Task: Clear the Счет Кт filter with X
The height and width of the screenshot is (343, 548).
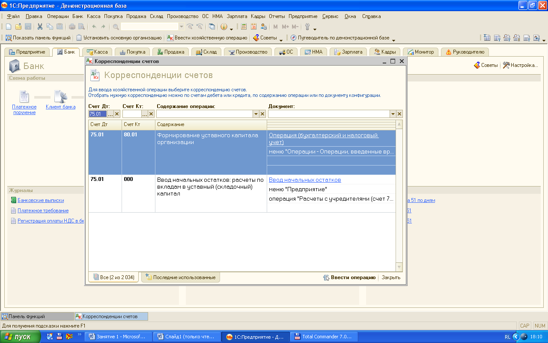Action: click(151, 114)
